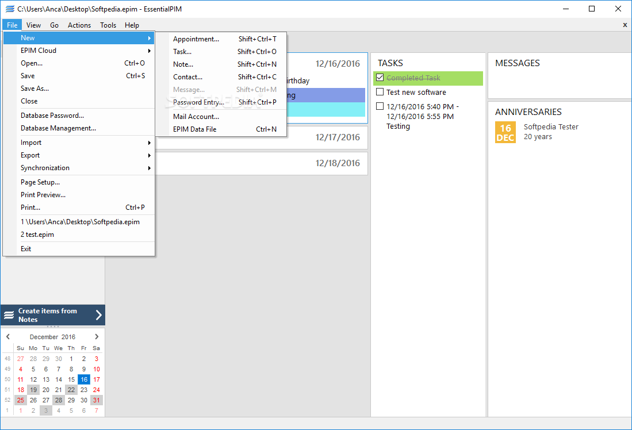The image size is (632, 430).
Task: Open the 16 DEC anniversary date badge
Action: (505, 132)
